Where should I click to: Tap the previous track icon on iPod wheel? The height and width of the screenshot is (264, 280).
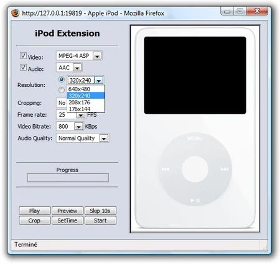[x=166, y=170]
